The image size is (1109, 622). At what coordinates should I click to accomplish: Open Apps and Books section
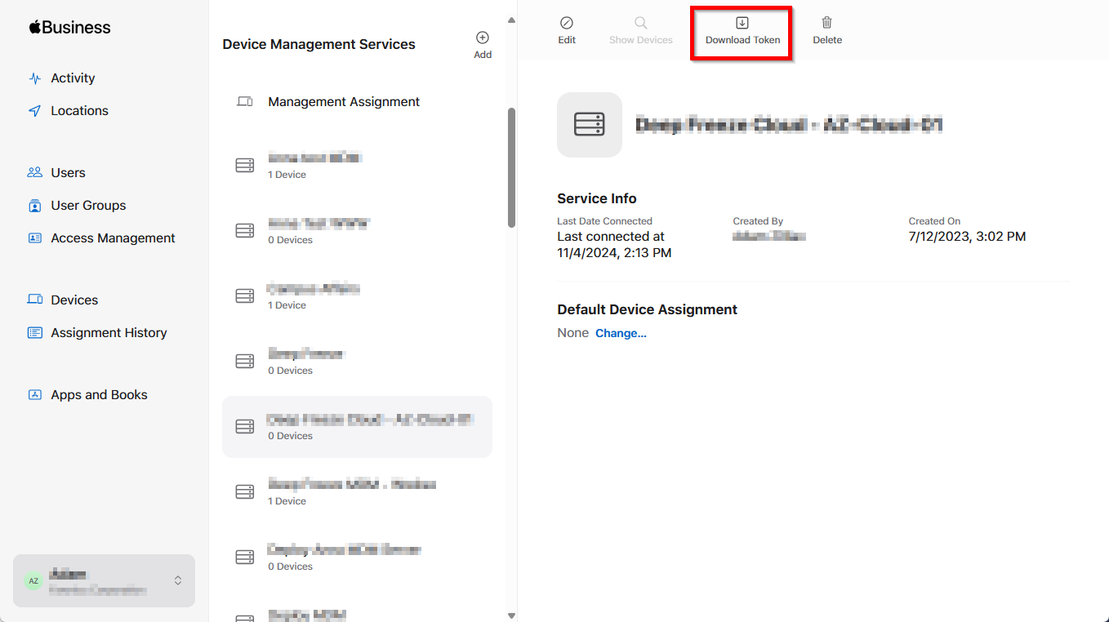88,395
